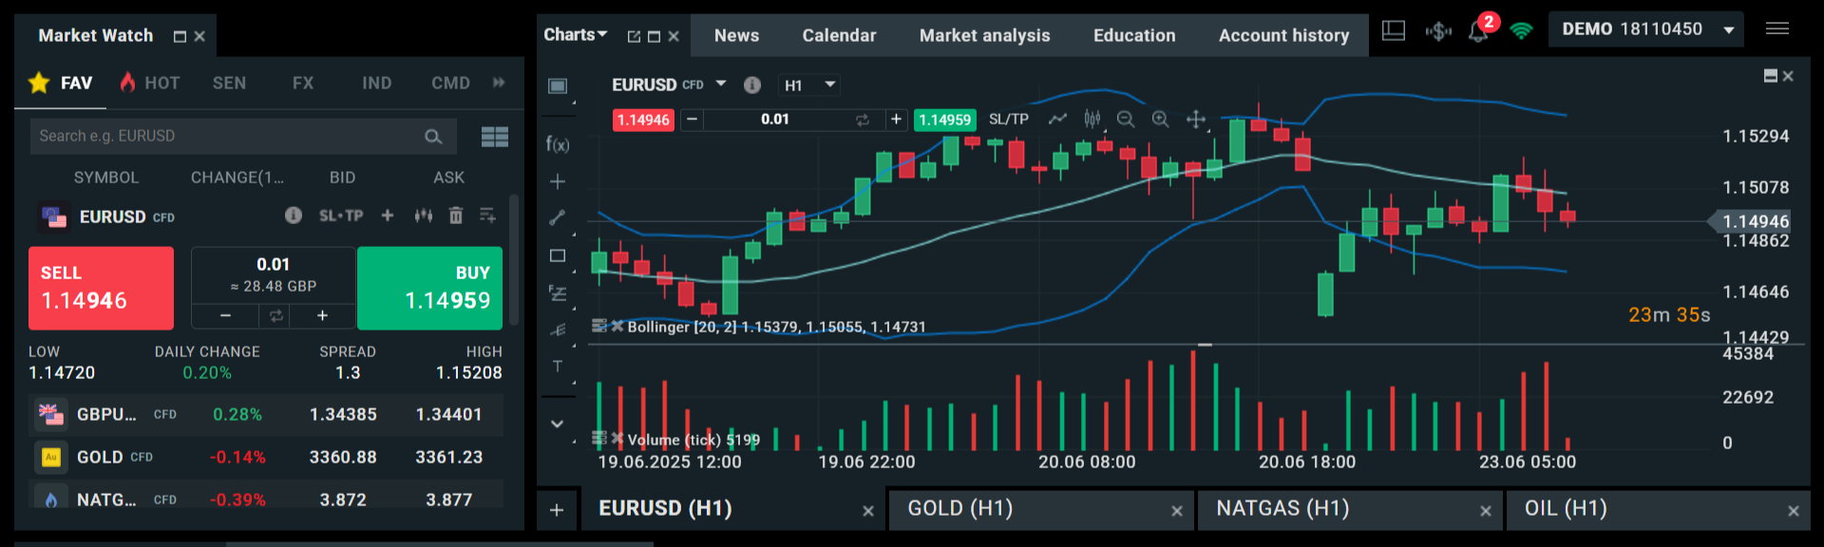Open deposit funds dollar icon
Image resolution: width=1824 pixels, height=547 pixels.
1438,31
